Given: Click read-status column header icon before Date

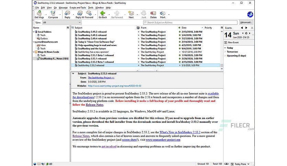Looking at the screenshot, I should 179,28.
